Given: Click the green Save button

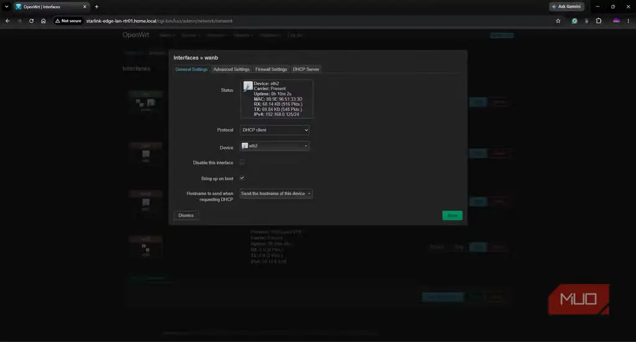Looking at the screenshot, I should [x=452, y=215].
